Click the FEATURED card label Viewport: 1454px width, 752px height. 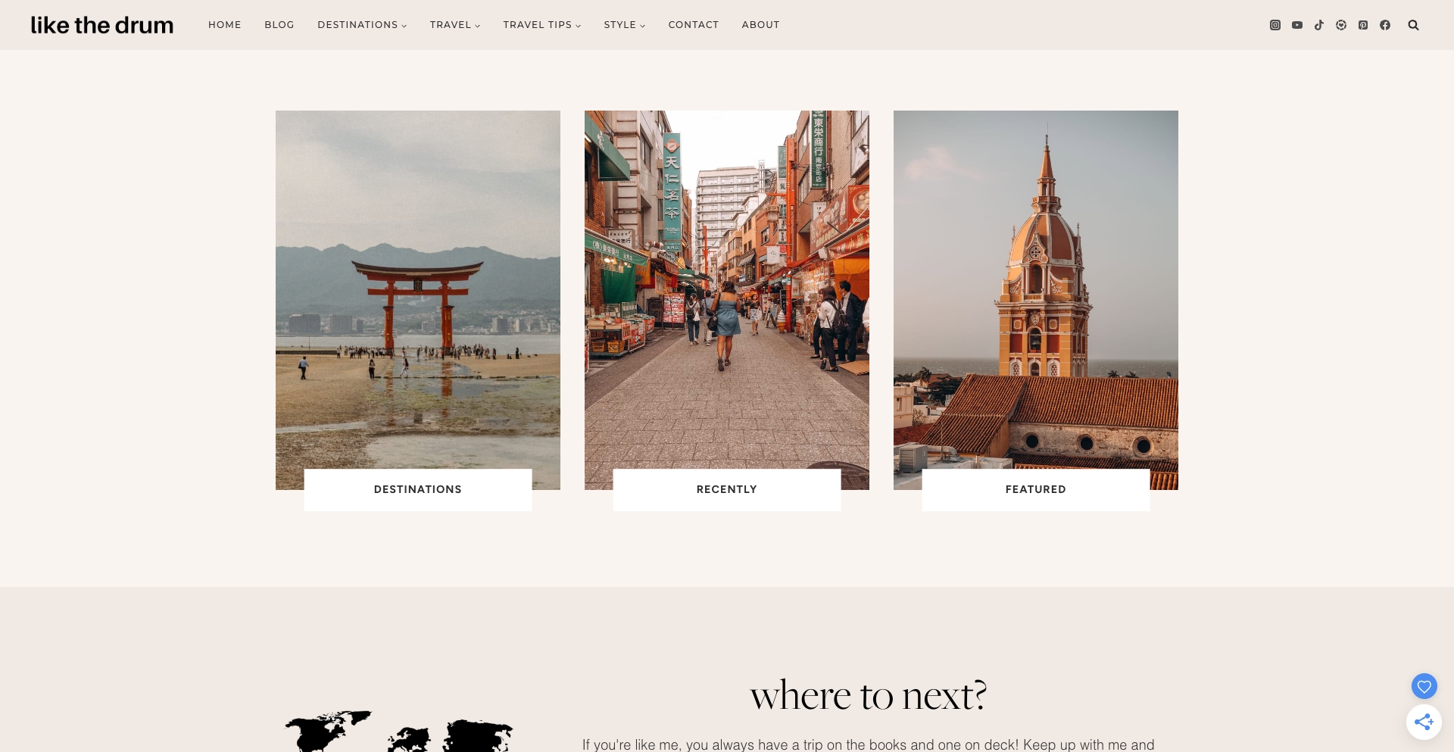tap(1035, 489)
